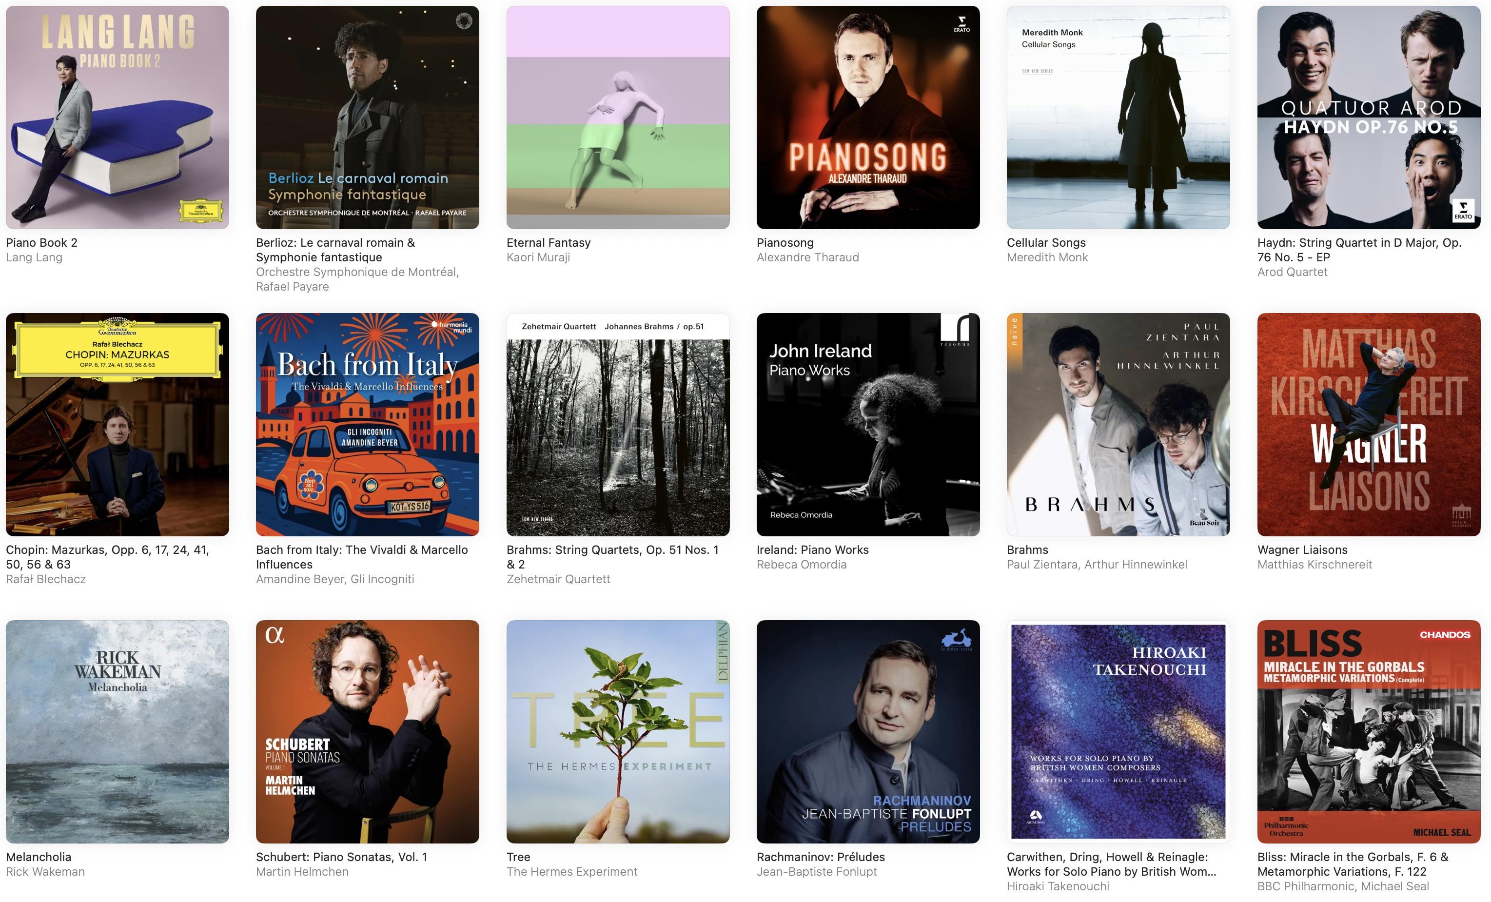Click the Schubert: Piano Sonatas, Vol. 1 title
1491x902 pixels.
341,857
